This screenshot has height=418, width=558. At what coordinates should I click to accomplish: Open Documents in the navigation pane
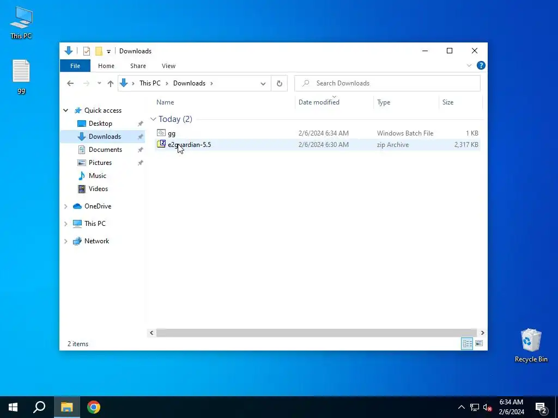click(x=105, y=150)
